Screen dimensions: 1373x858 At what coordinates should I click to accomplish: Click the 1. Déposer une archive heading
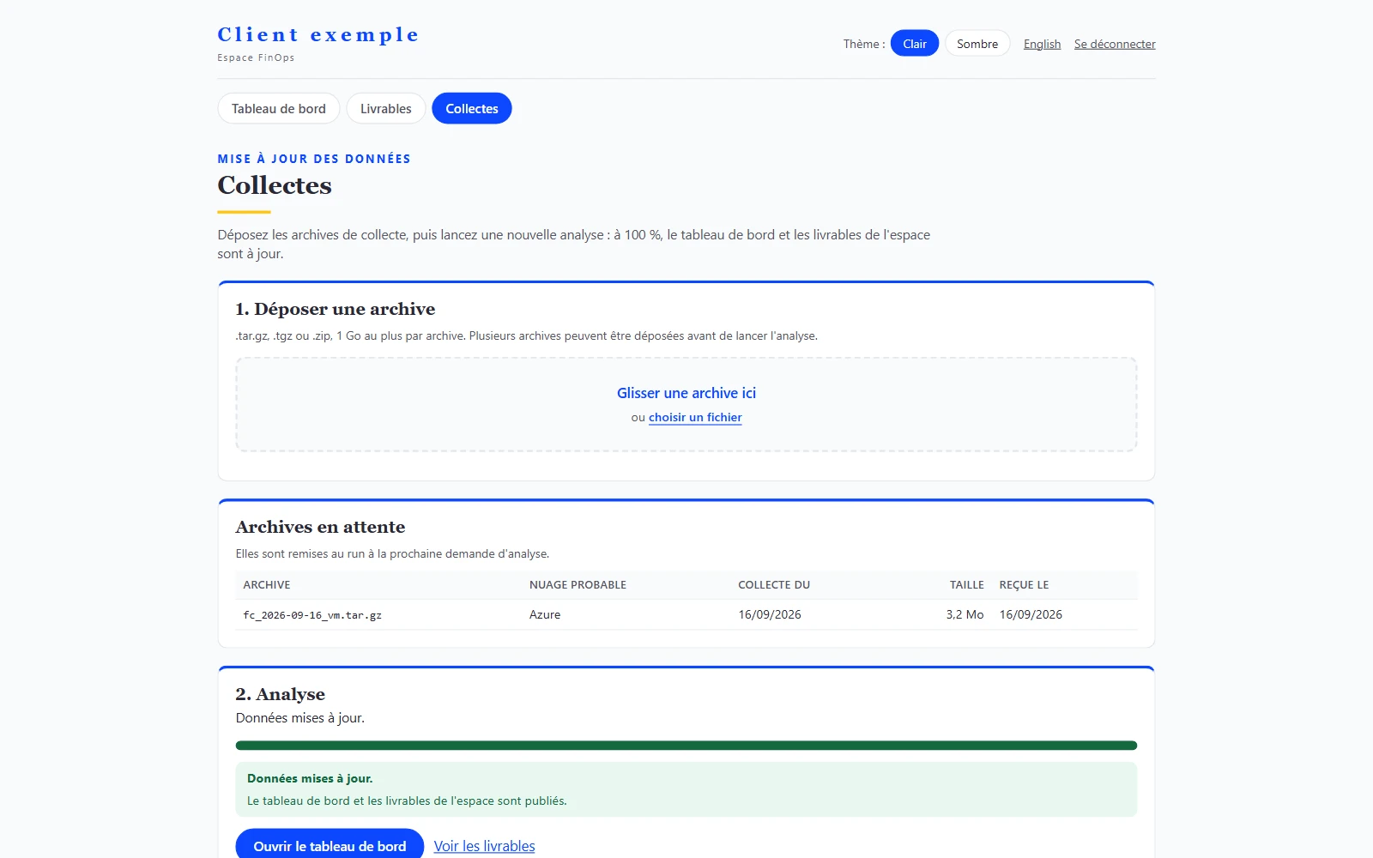pyautogui.click(x=336, y=309)
